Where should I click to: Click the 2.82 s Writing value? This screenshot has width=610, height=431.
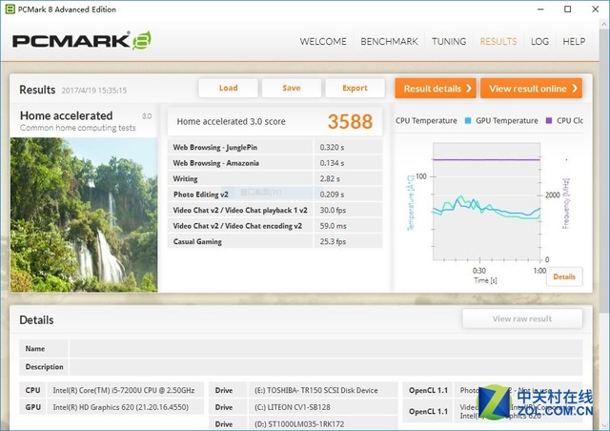coord(330,178)
